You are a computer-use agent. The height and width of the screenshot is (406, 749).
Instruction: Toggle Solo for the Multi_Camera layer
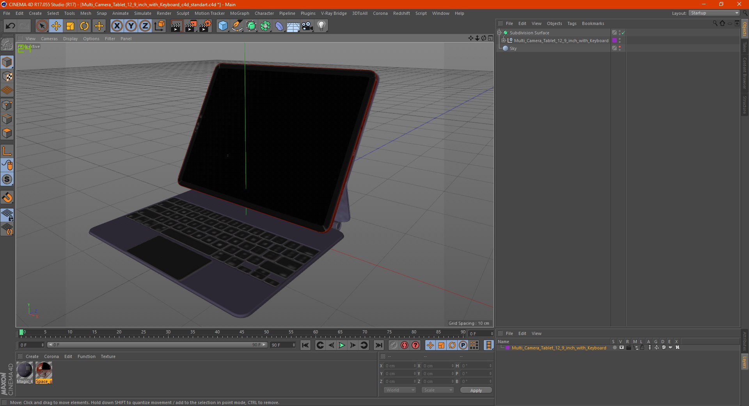tap(614, 347)
